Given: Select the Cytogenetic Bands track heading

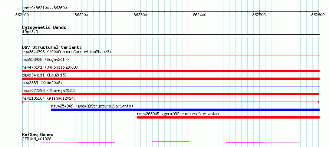Looking at the screenshot, I should tap(44, 27).
